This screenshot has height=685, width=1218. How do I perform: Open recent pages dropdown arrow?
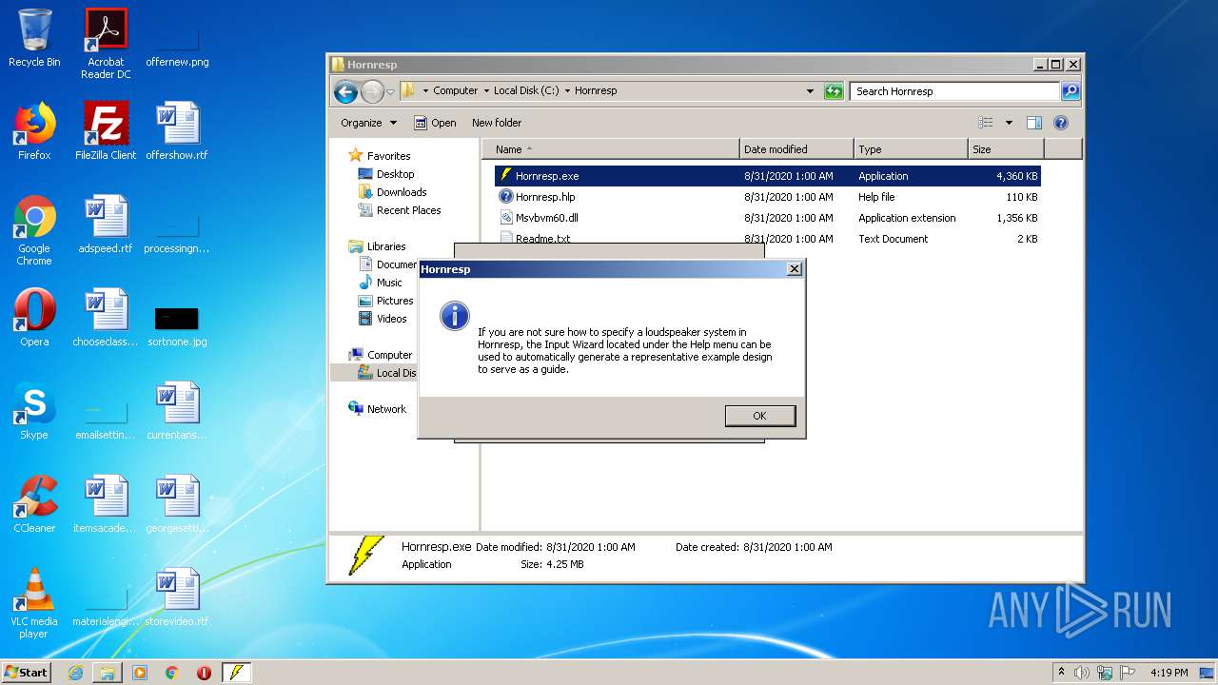pos(390,92)
